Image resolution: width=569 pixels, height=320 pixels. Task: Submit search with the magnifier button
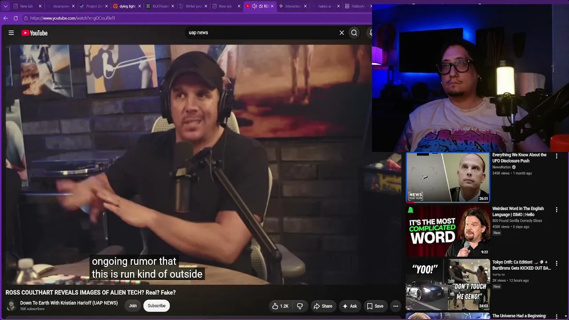pyautogui.click(x=354, y=32)
